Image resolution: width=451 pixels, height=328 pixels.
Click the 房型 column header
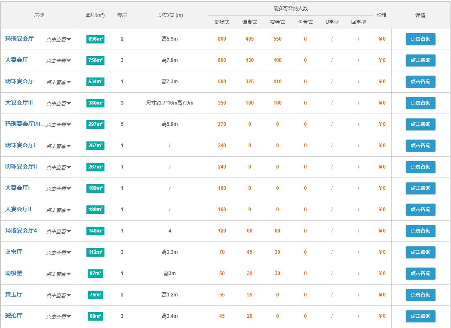coord(39,15)
